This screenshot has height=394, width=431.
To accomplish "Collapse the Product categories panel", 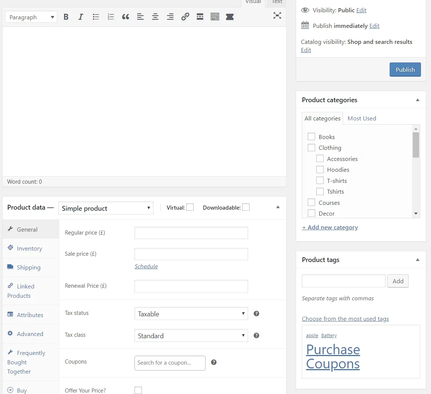I will (418, 100).
